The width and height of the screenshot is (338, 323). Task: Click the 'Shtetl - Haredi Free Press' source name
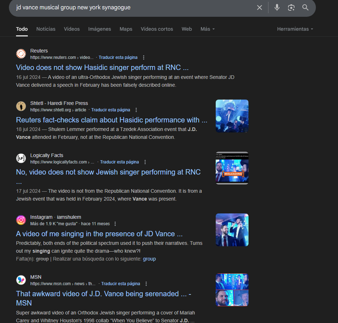(59, 103)
